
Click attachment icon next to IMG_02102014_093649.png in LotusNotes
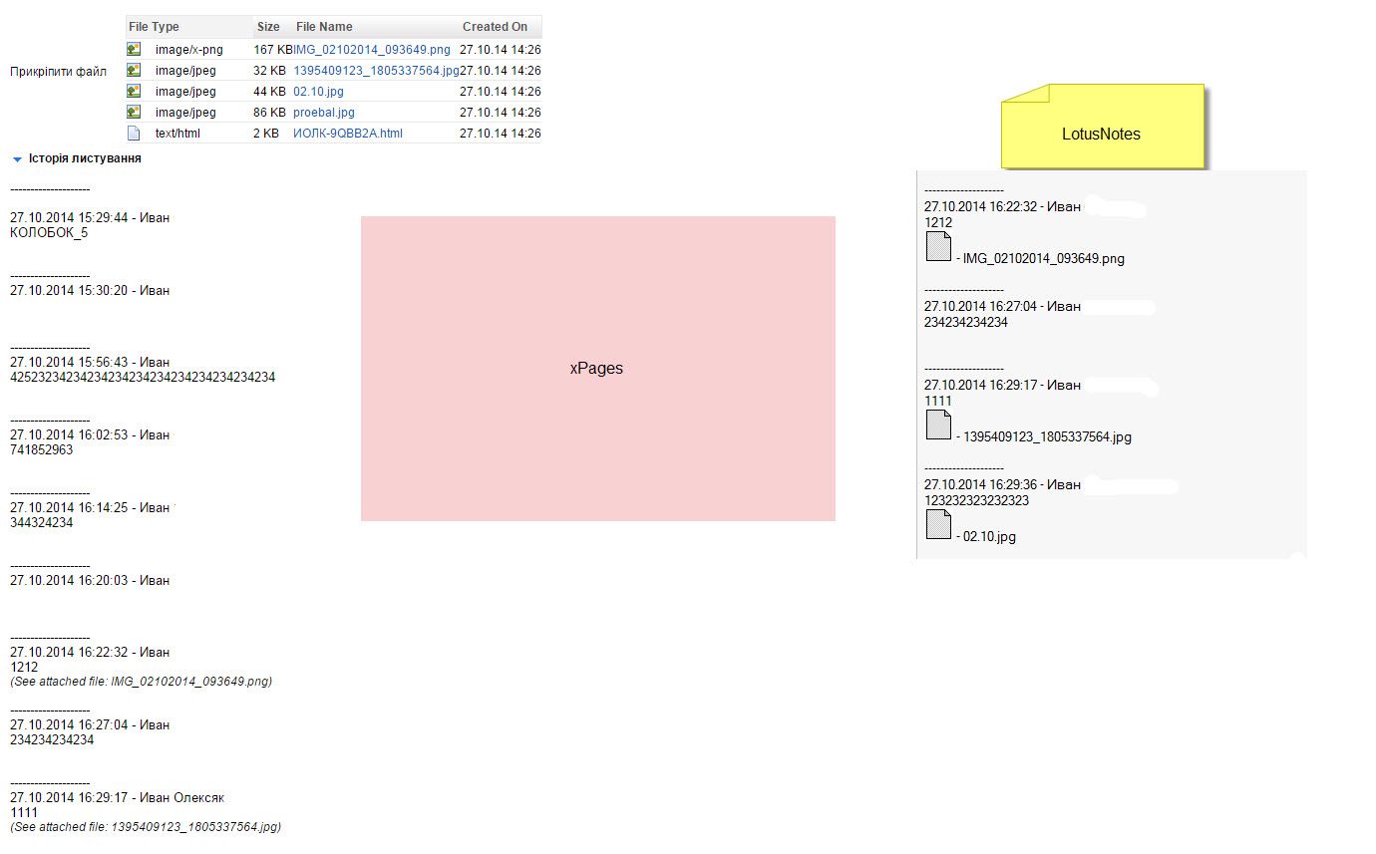938,246
